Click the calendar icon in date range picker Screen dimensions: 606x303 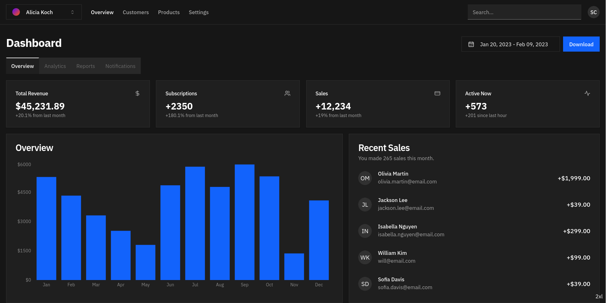point(471,44)
